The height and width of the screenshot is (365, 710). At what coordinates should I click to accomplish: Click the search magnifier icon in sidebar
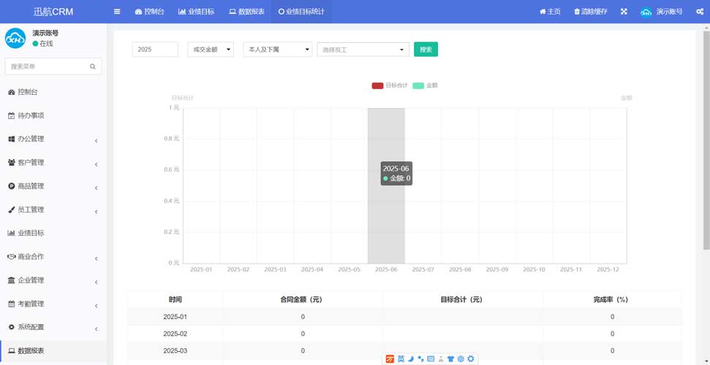click(93, 66)
